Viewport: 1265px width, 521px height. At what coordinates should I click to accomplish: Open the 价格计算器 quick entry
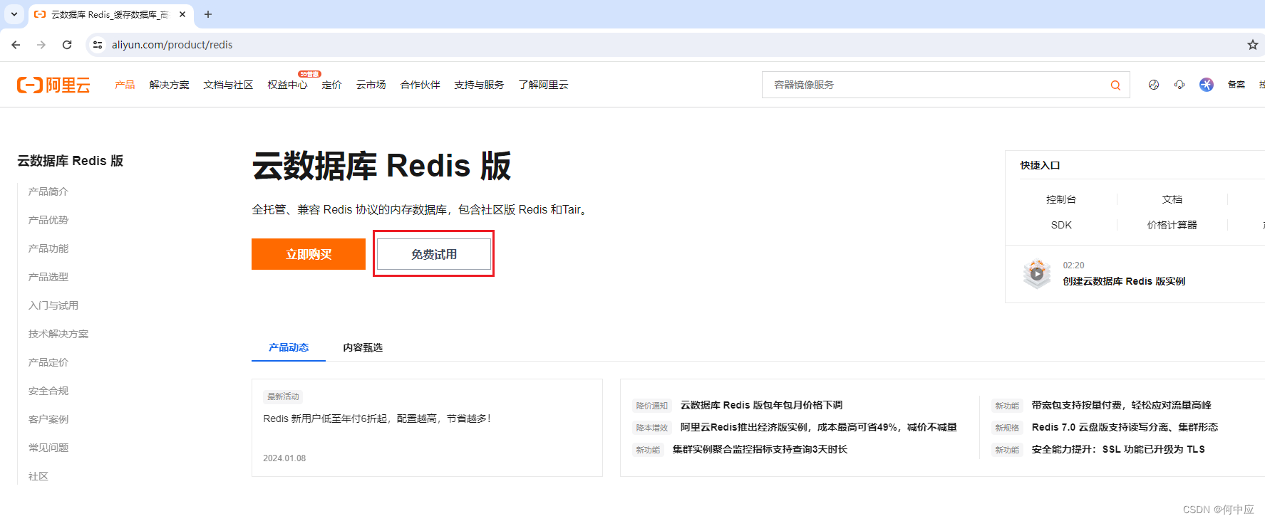click(1172, 225)
